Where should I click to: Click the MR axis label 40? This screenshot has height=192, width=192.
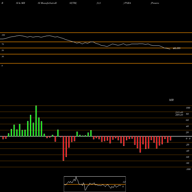tap(187, 126)
